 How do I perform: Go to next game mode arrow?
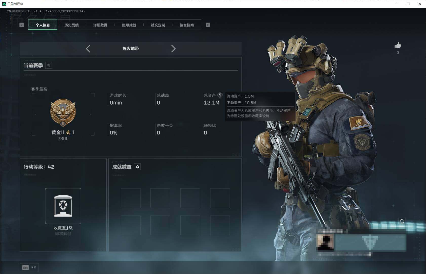(173, 49)
